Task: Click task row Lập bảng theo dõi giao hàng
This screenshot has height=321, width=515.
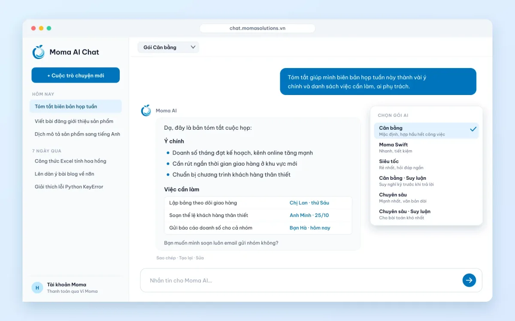Action: coord(258,203)
